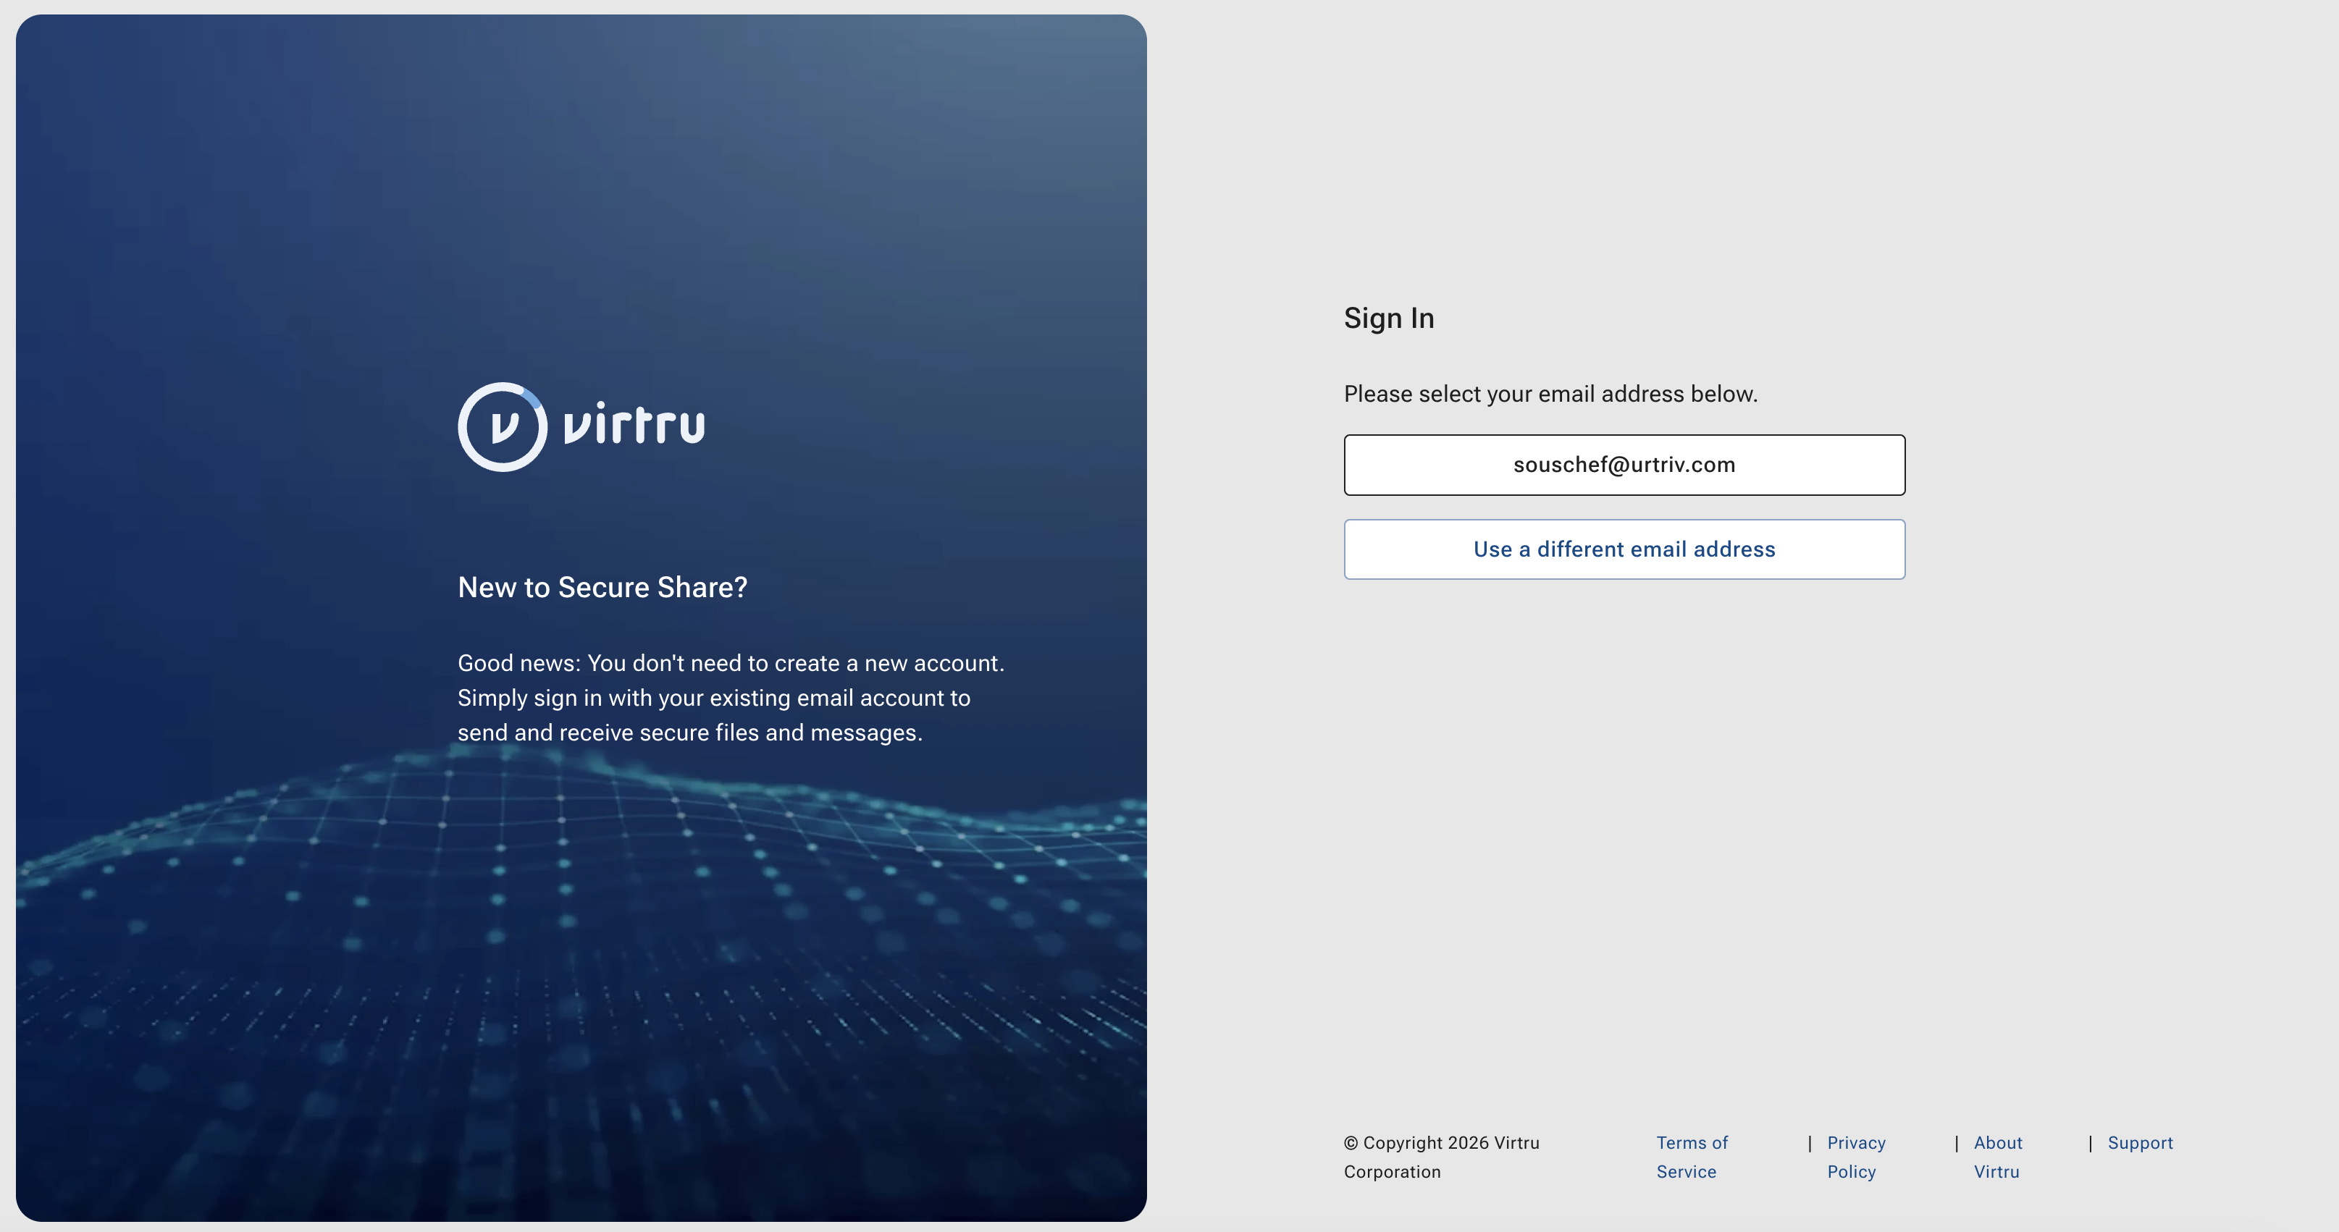Click the 'Good news: You don't need' paragraph
Screen dimensions: 2339x1232
731,699
